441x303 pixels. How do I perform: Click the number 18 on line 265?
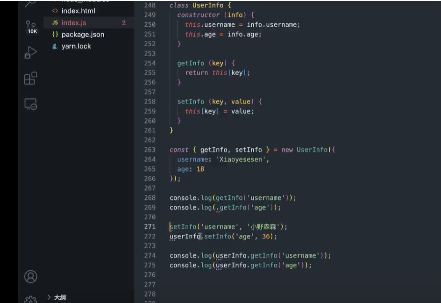200,169
